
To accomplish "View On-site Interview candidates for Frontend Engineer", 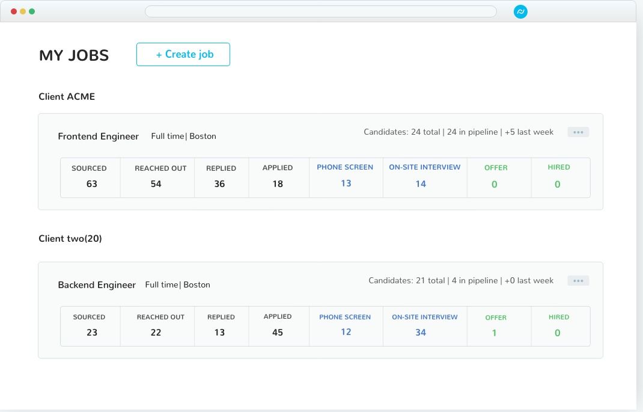I will click(425, 176).
